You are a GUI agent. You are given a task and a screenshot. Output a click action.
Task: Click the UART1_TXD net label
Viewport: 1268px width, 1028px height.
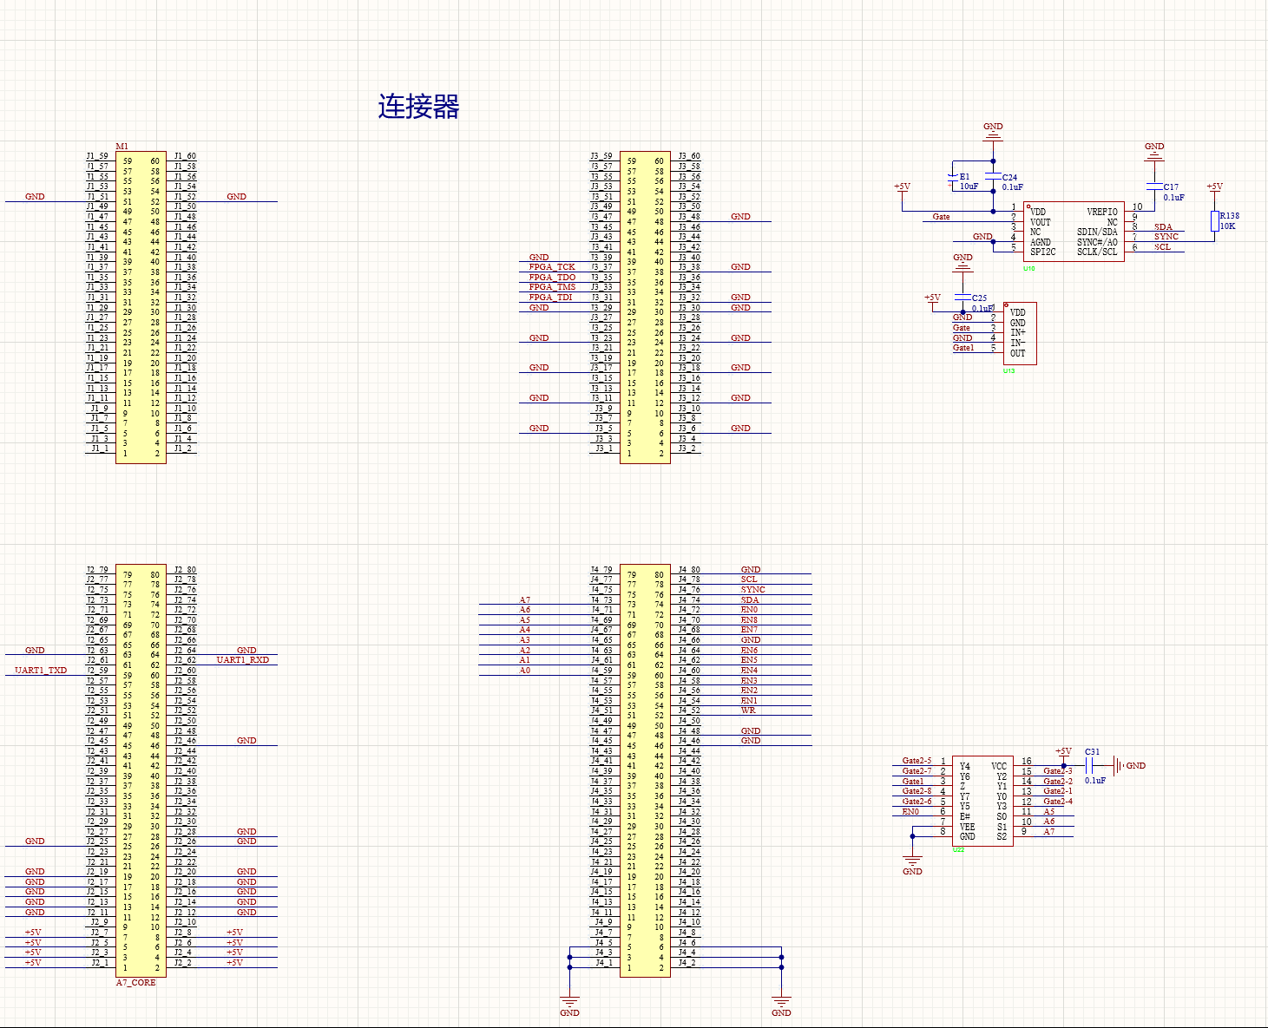41,671
